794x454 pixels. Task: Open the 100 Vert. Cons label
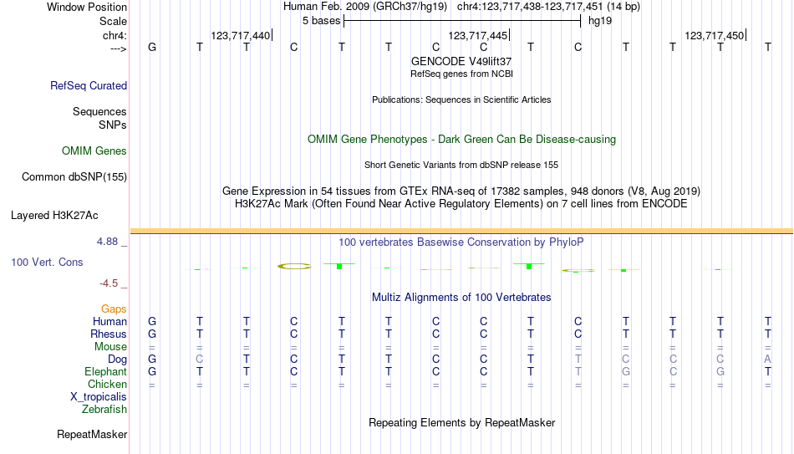47,262
